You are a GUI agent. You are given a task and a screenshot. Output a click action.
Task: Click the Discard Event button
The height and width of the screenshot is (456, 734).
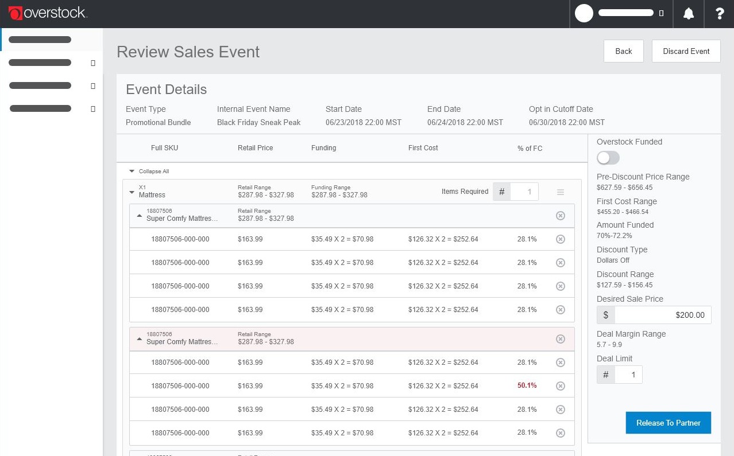[x=686, y=51]
